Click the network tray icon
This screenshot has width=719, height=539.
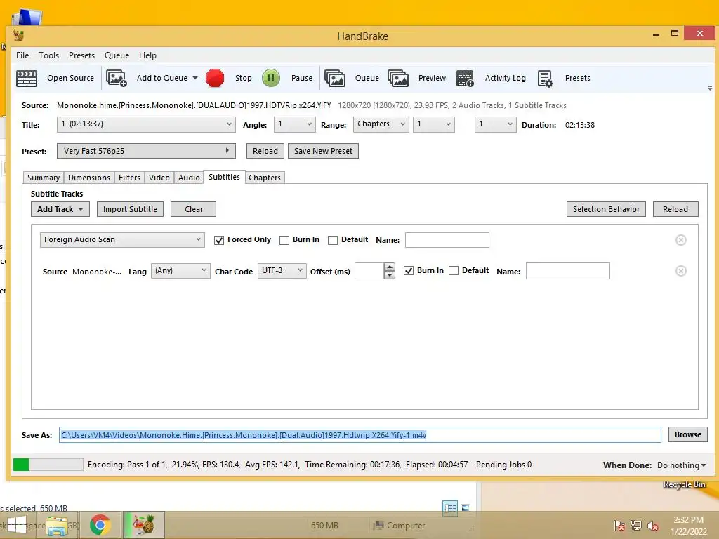(x=636, y=526)
